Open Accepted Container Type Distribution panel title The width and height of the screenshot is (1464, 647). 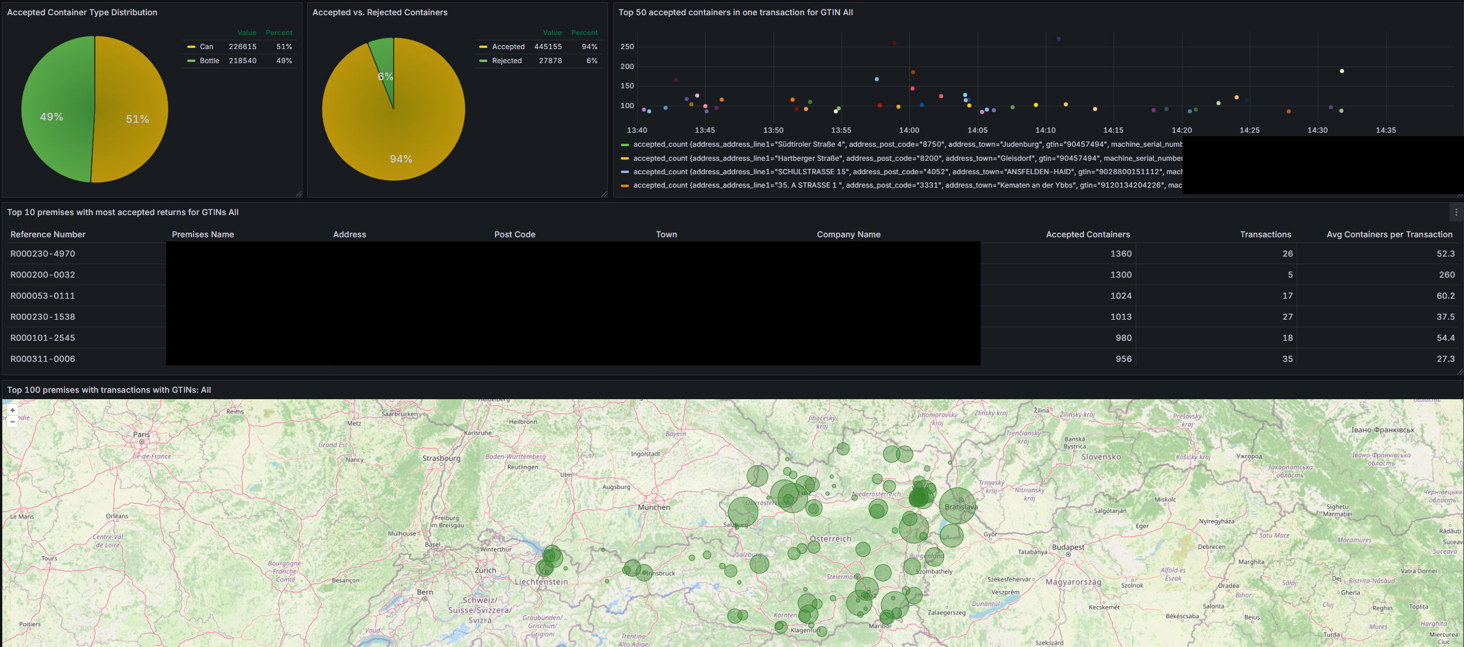click(x=82, y=12)
